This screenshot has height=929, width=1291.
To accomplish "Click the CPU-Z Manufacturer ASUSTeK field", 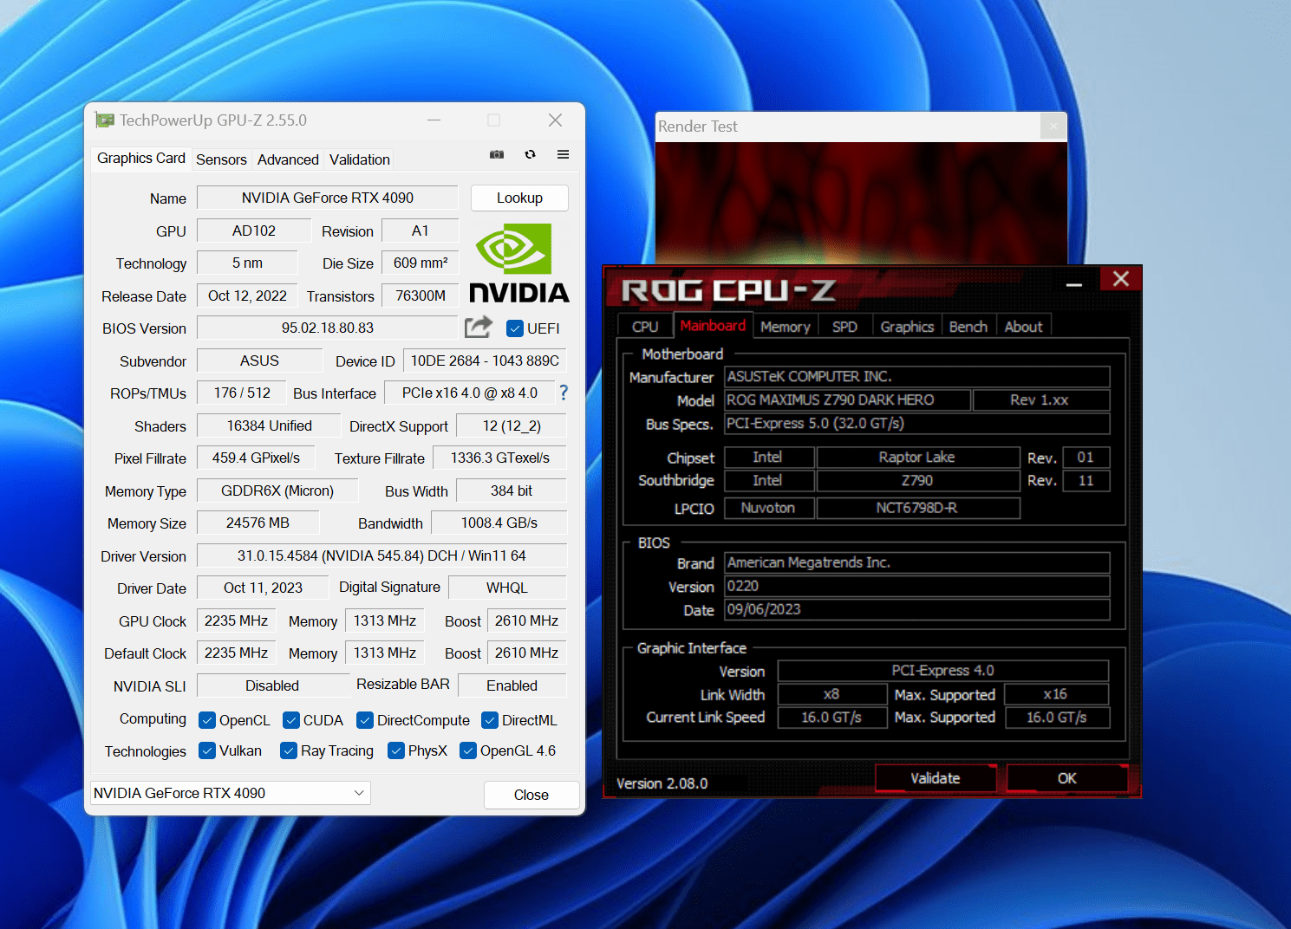I will coord(916,376).
